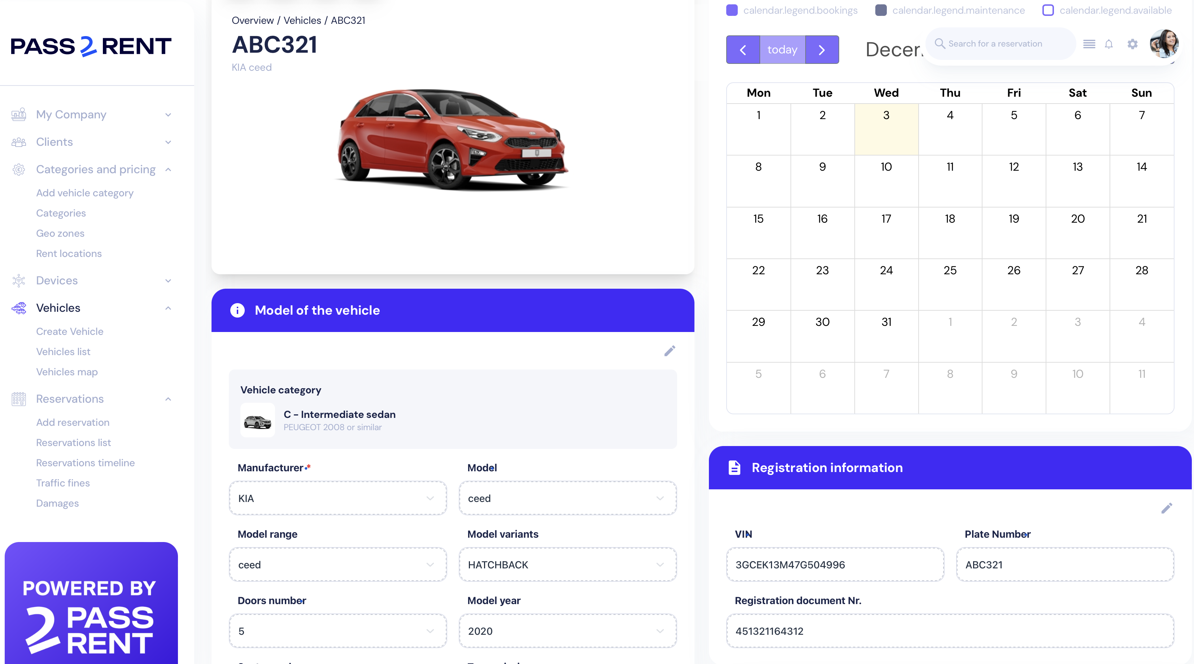This screenshot has width=1194, height=664.
Task: Select the Vehicles car icon
Action: coord(18,308)
